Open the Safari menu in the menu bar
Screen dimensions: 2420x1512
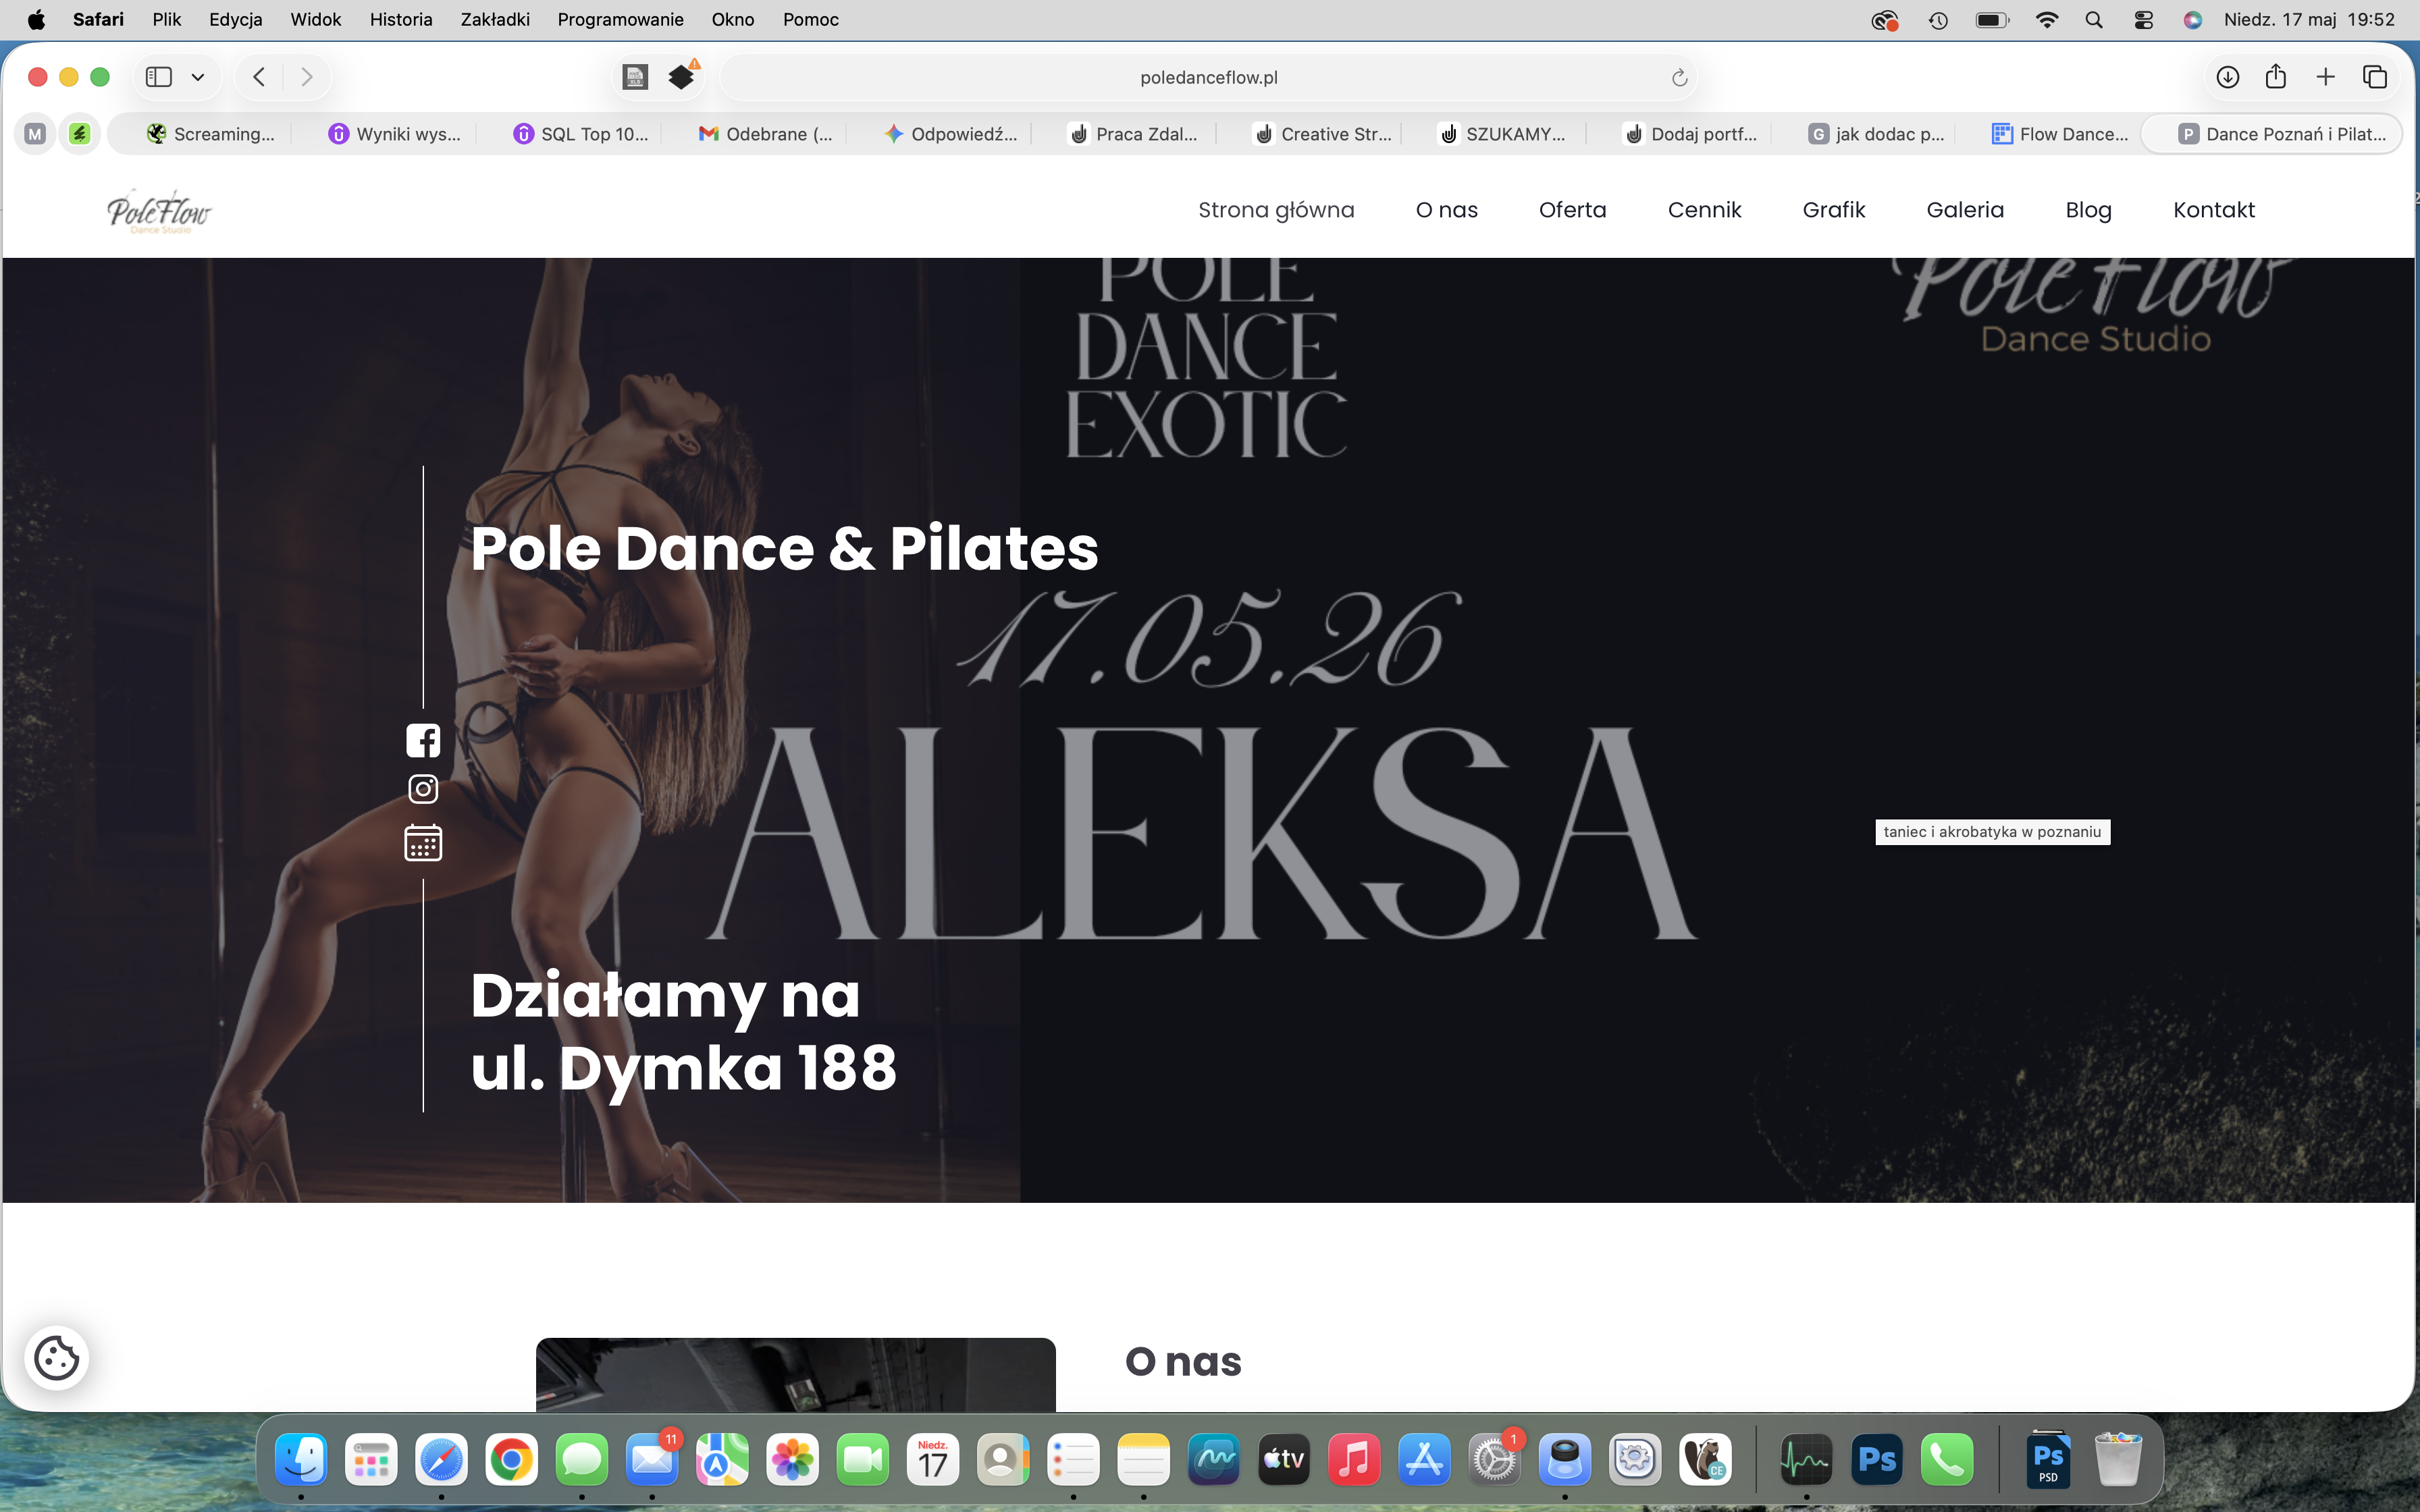[x=98, y=19]
